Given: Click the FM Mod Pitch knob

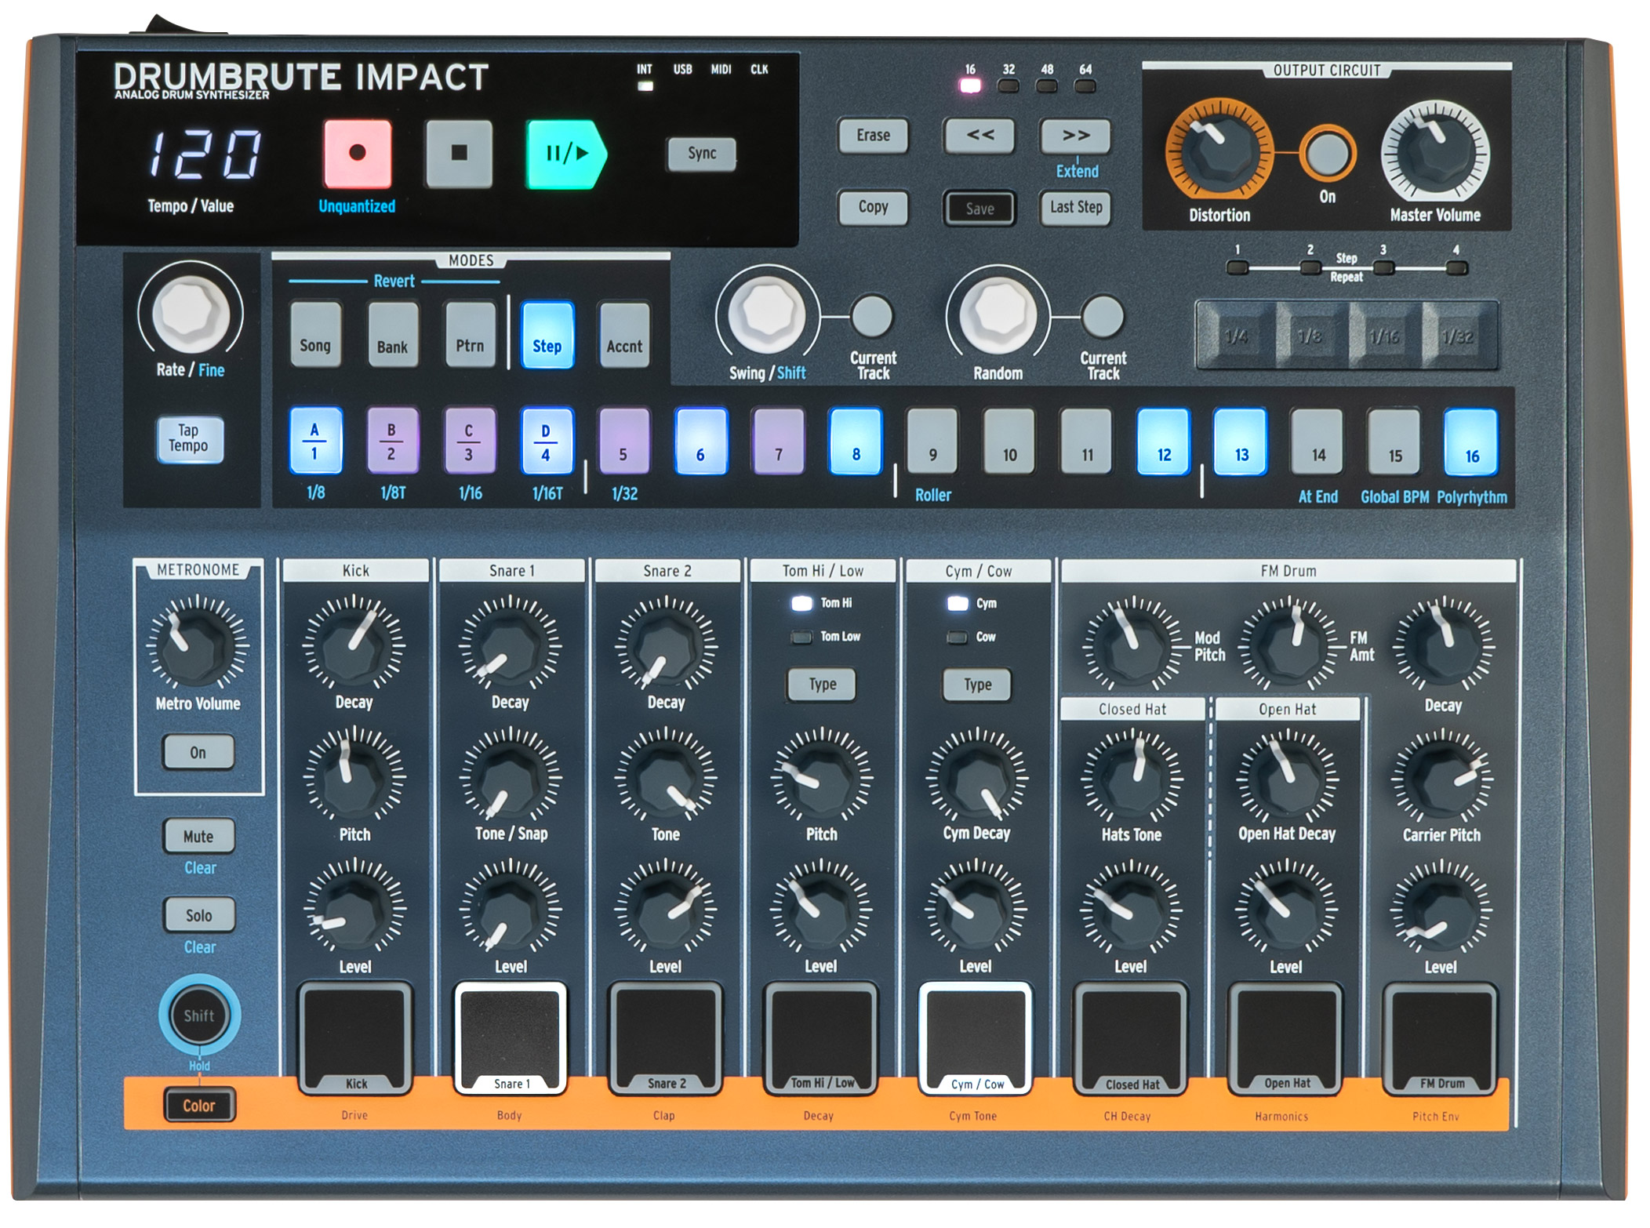Looking at the screenshot, I should (x=1132, y=646).
